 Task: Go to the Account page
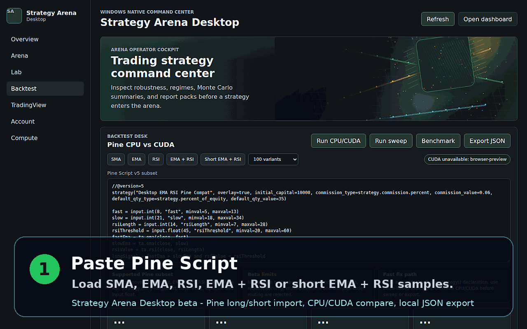click(45, 122)
